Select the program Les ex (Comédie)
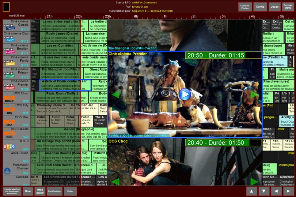 click(59, 49)
